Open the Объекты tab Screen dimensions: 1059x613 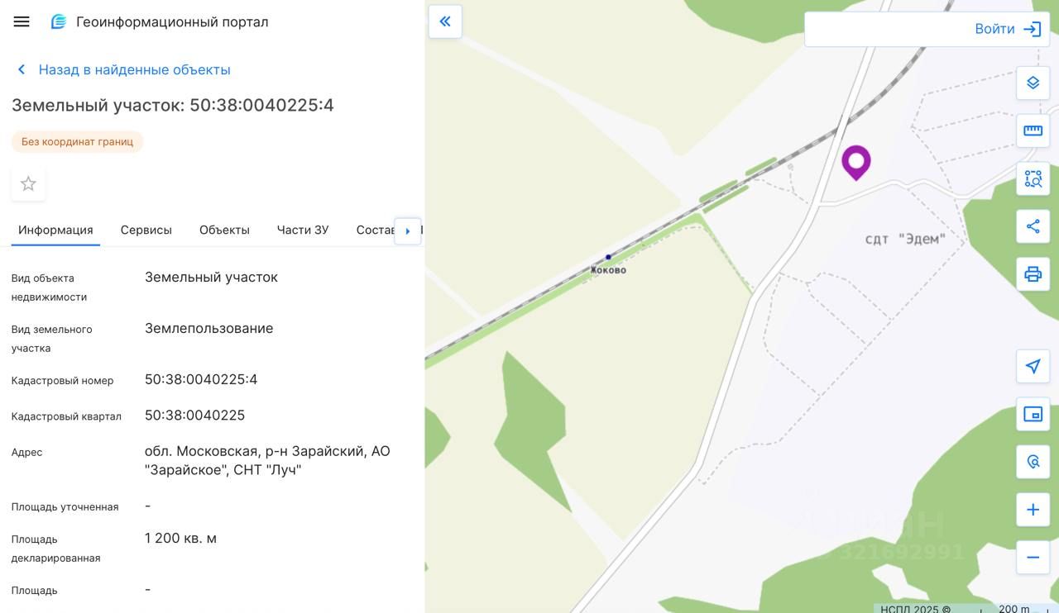pyautogui.click(x=224, y=230)
